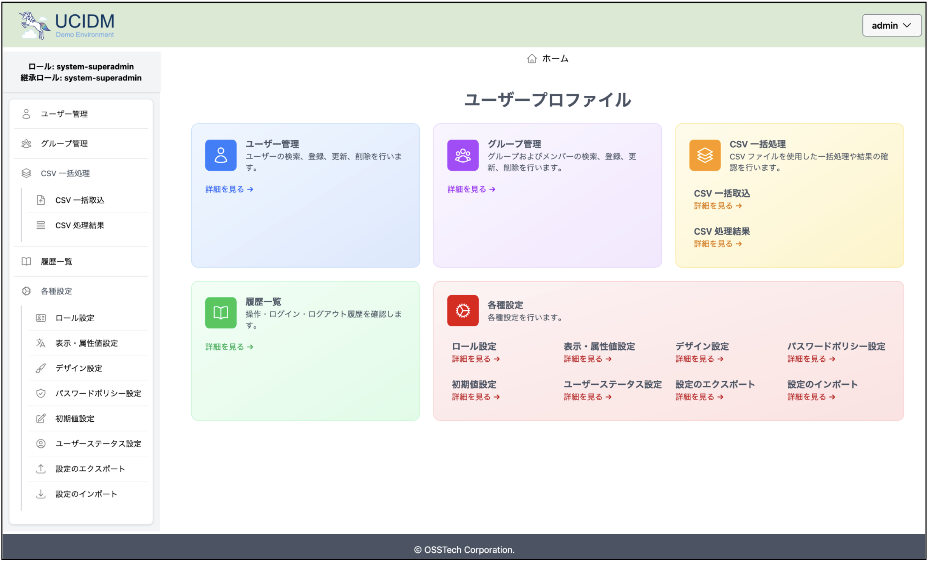Open the admin account dropdown
Viewport: 928px width, 561px height.
click(x=891, y=25)
